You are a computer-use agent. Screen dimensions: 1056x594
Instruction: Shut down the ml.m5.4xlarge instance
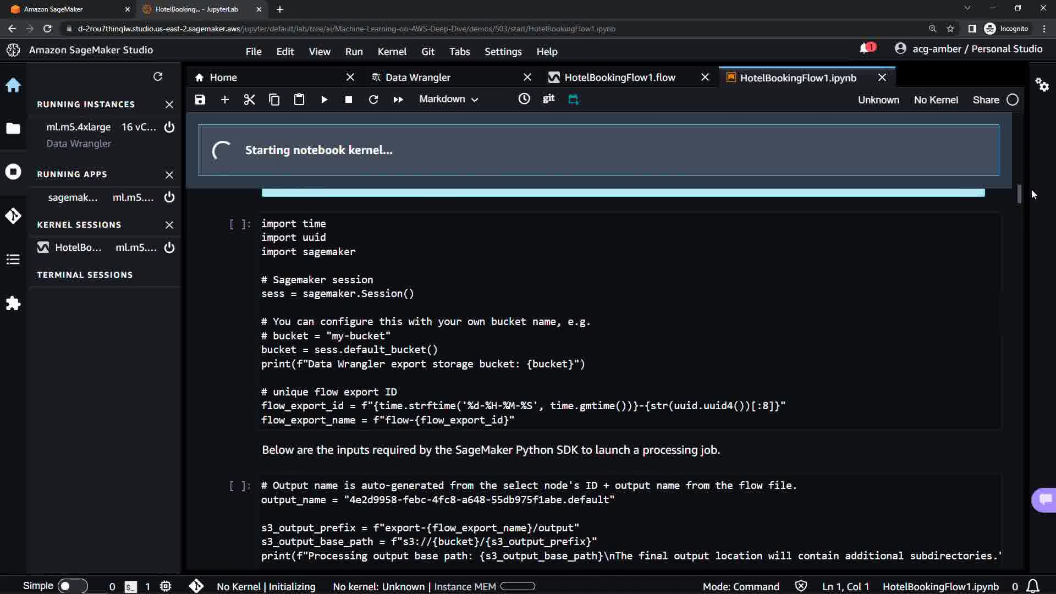(169, 127)
